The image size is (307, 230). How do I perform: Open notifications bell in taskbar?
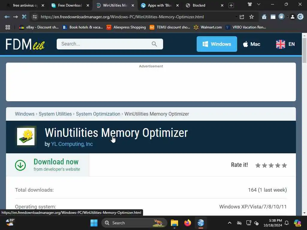pyautogui.click(x=287, y=223)
